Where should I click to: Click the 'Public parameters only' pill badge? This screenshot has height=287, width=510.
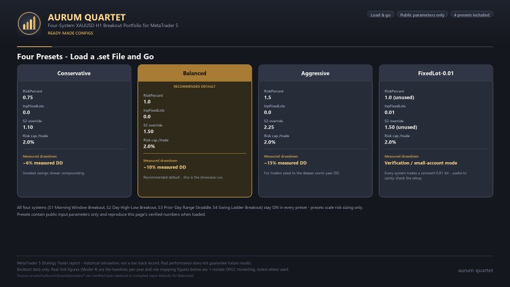422,15
